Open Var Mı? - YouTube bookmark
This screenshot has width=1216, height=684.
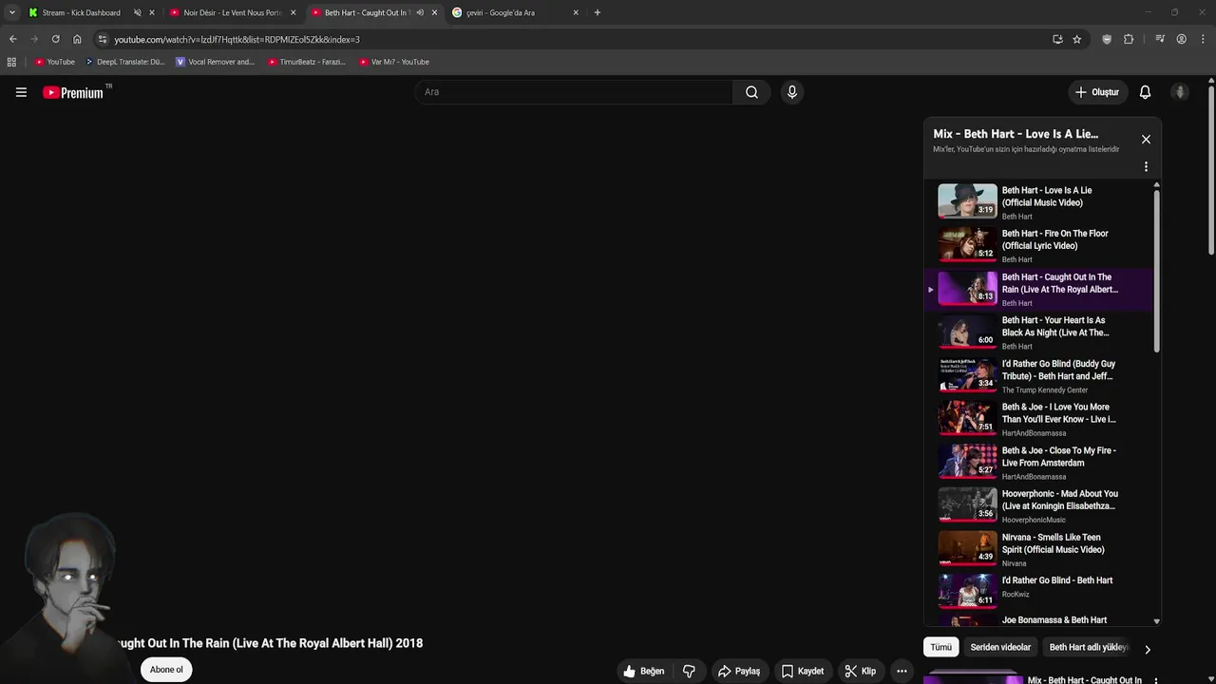[x=394, y=62]
